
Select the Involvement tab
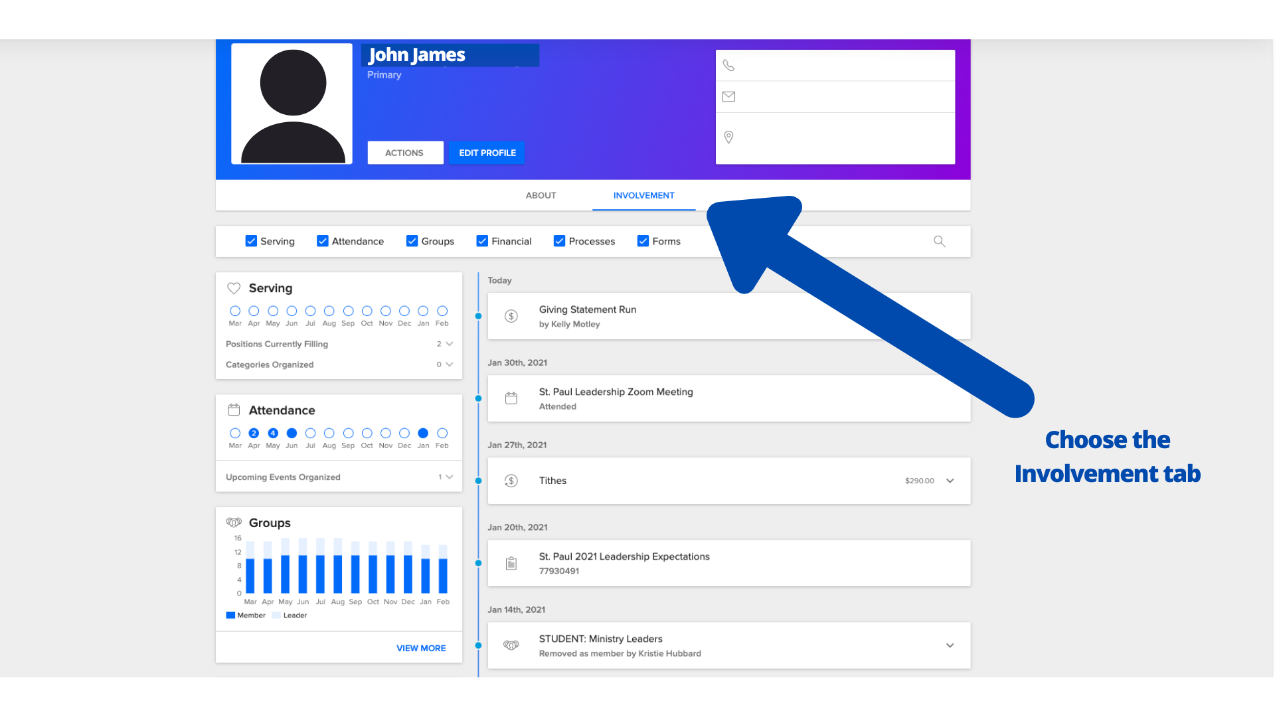[643, 195]
